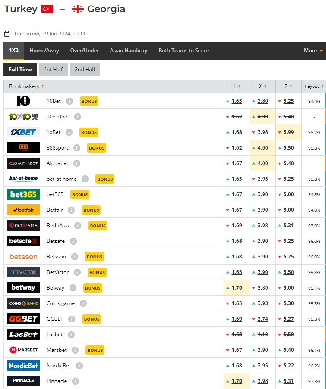
Task: Open the 1xBet bookmaker logo
Action: pos(23,132)
